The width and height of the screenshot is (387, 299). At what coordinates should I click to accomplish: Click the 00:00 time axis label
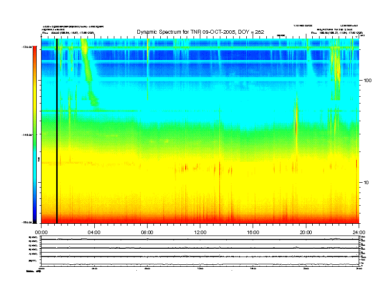click(x=41, y=233)
